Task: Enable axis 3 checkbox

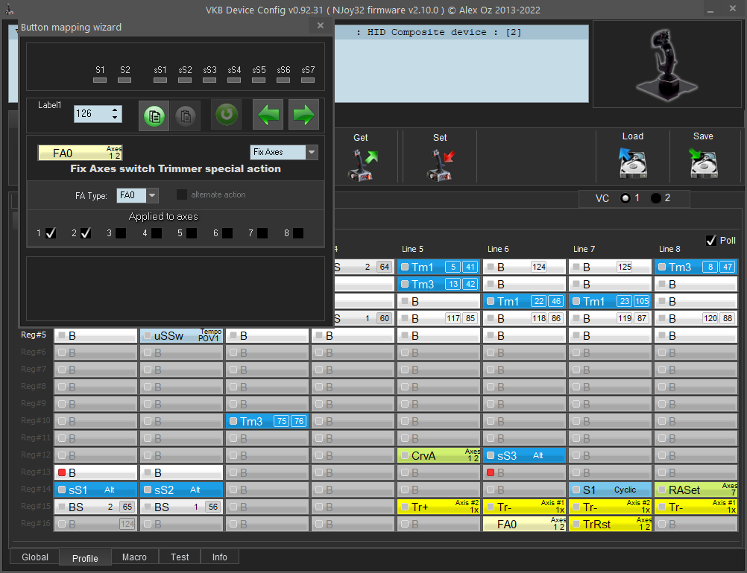Action: click(x=121, y=233)
